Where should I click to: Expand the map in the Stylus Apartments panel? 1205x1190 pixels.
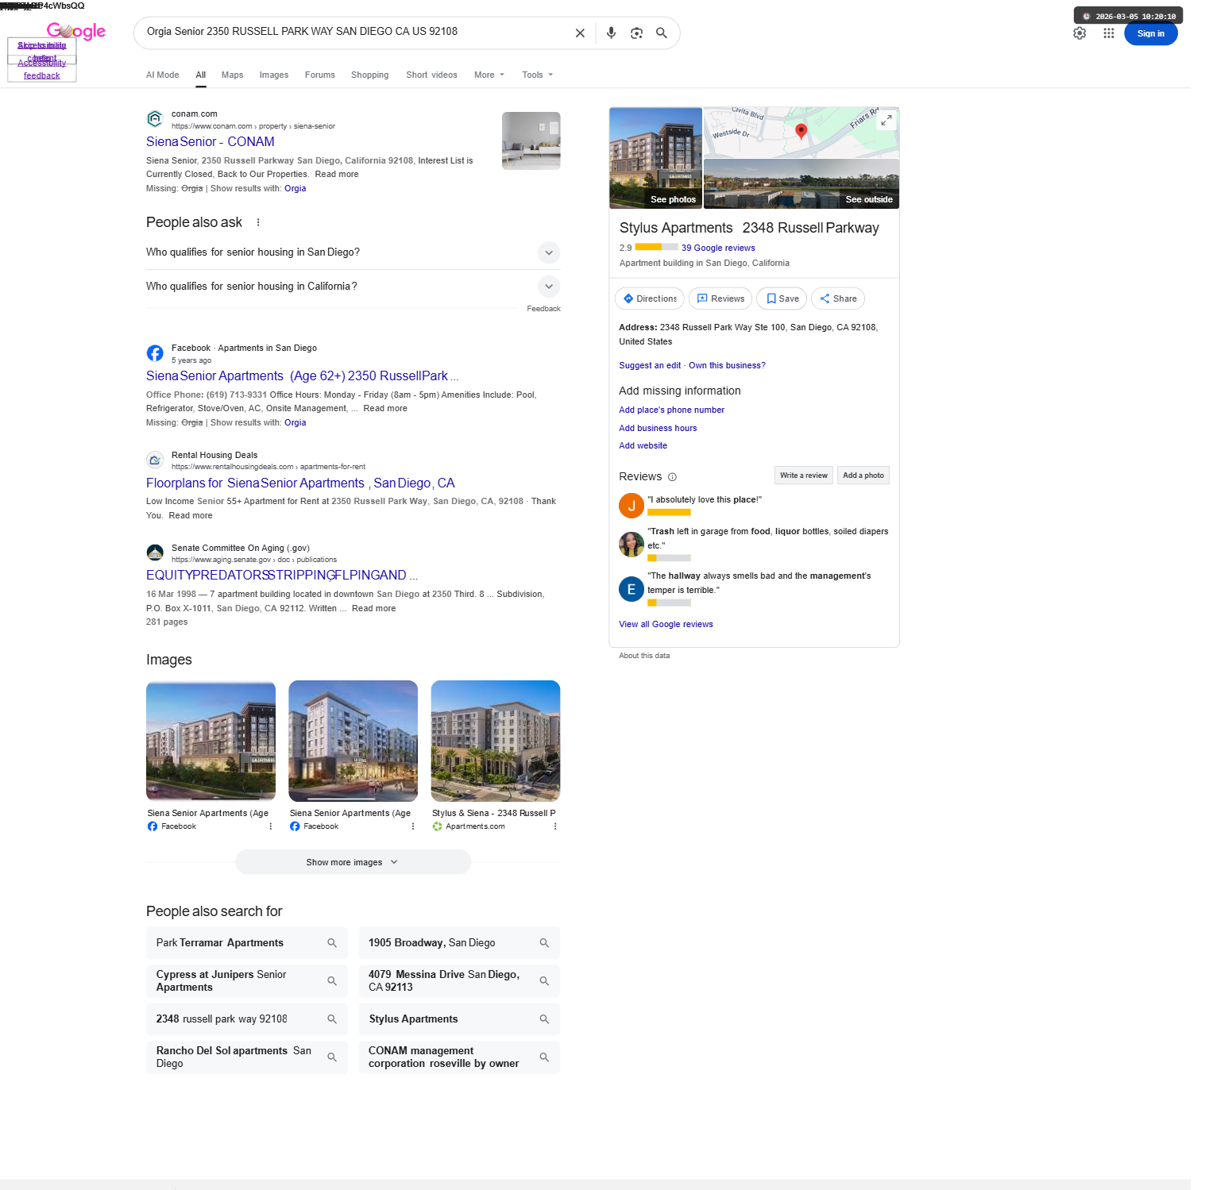(886, 120)
